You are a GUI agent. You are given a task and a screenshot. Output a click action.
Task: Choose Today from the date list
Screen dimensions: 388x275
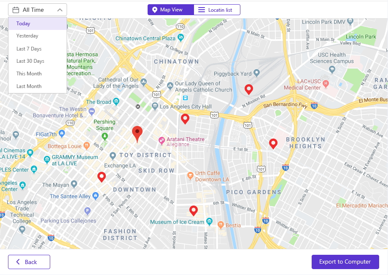(x=38, y=24)
